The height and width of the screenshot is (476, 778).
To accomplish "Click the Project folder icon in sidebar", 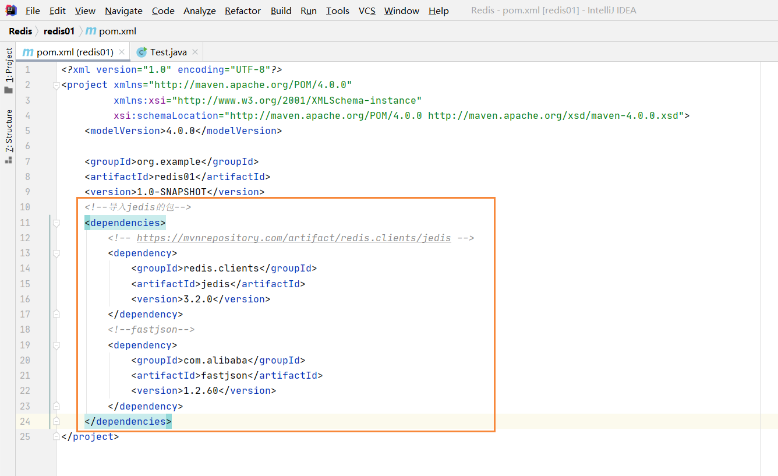I will click(9, 90).
